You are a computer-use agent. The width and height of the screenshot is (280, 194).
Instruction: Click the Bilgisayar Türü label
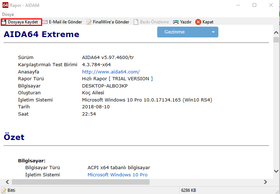[43, 168]
